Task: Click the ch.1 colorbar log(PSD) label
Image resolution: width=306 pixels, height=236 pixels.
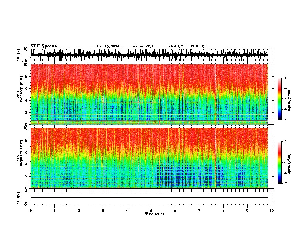Action: click(x=289, y=100)
